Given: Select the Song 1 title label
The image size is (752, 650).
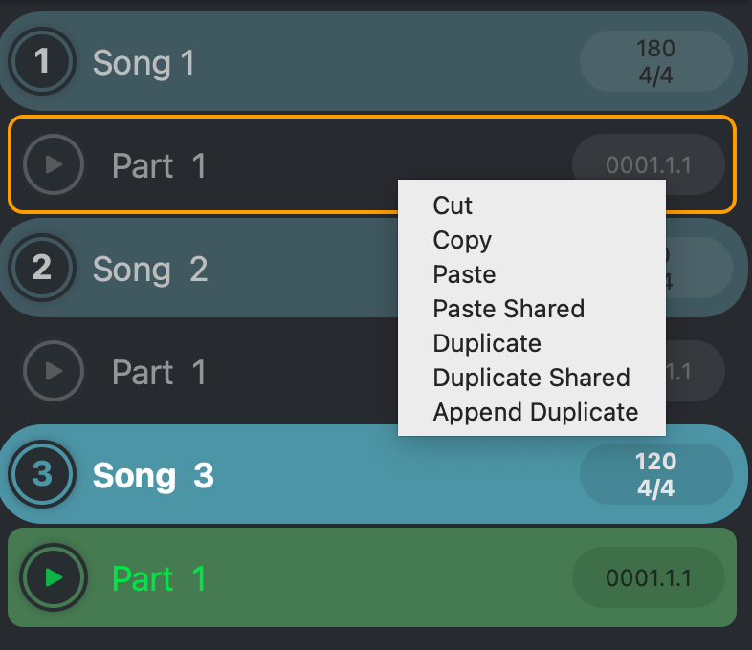Looking at the screenshot, I should [144, 63].
